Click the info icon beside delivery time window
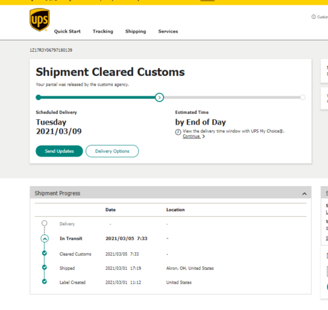The image size is (328, 310). (178, 132)
